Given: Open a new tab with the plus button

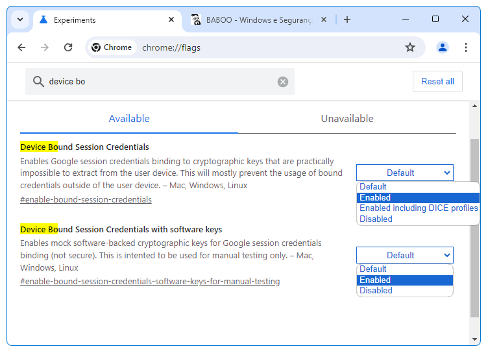Looking at the screenshot, I should point(347,20).
